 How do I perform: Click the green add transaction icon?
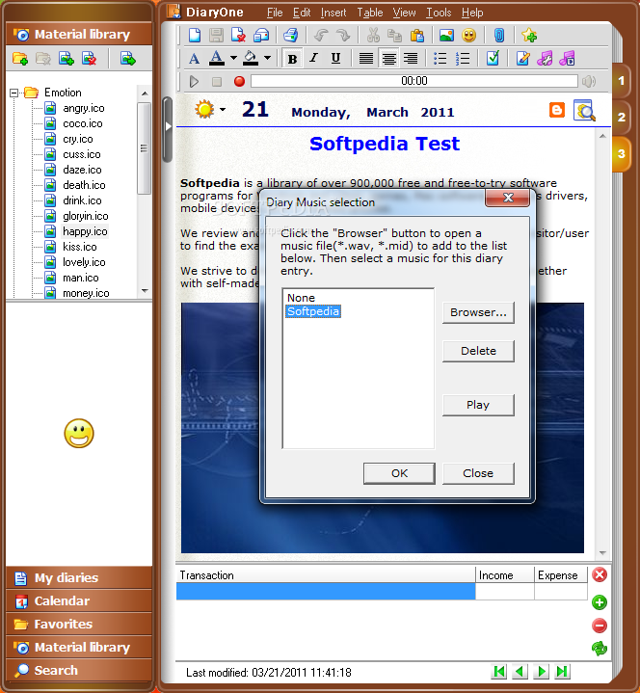tap(600, 602)
